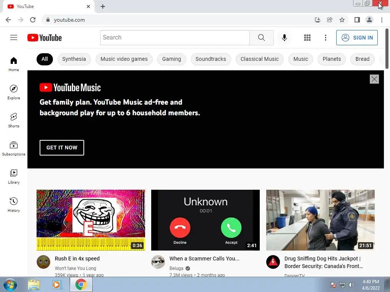Click Drug Sniffing Dog Hits Jackpot title
The width and height of the screenshot is (390, 292).
(x=323, y=262)
